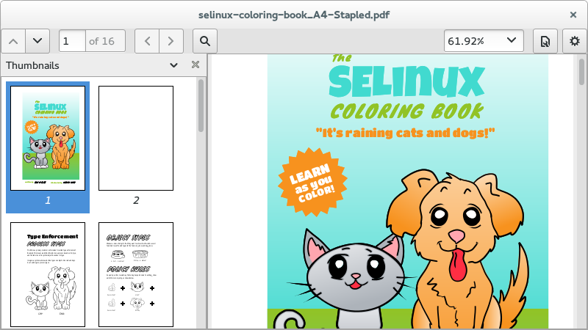
Task: Click the page number input field
Action: point(72,41)
